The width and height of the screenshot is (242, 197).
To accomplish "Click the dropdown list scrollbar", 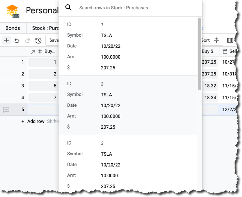I will pos(200,54).
